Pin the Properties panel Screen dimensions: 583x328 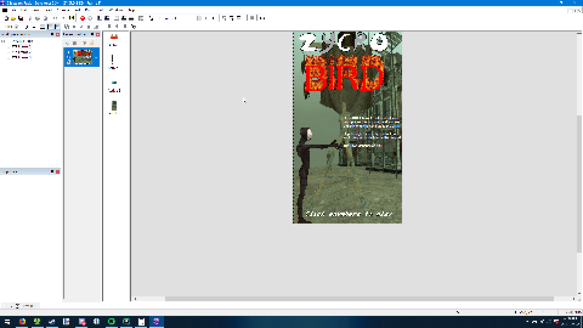click(x=52, y=172)
